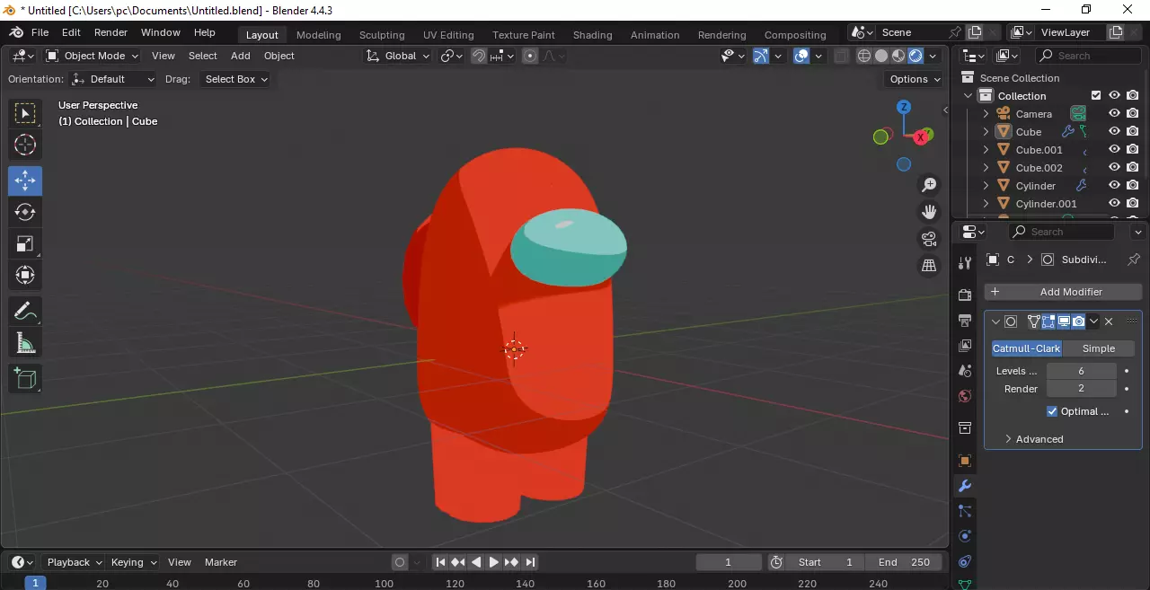This screenshot has width=1150, height=590.
Task: Switch orthographic perspective with grid icon
Action: pos(929,266)
